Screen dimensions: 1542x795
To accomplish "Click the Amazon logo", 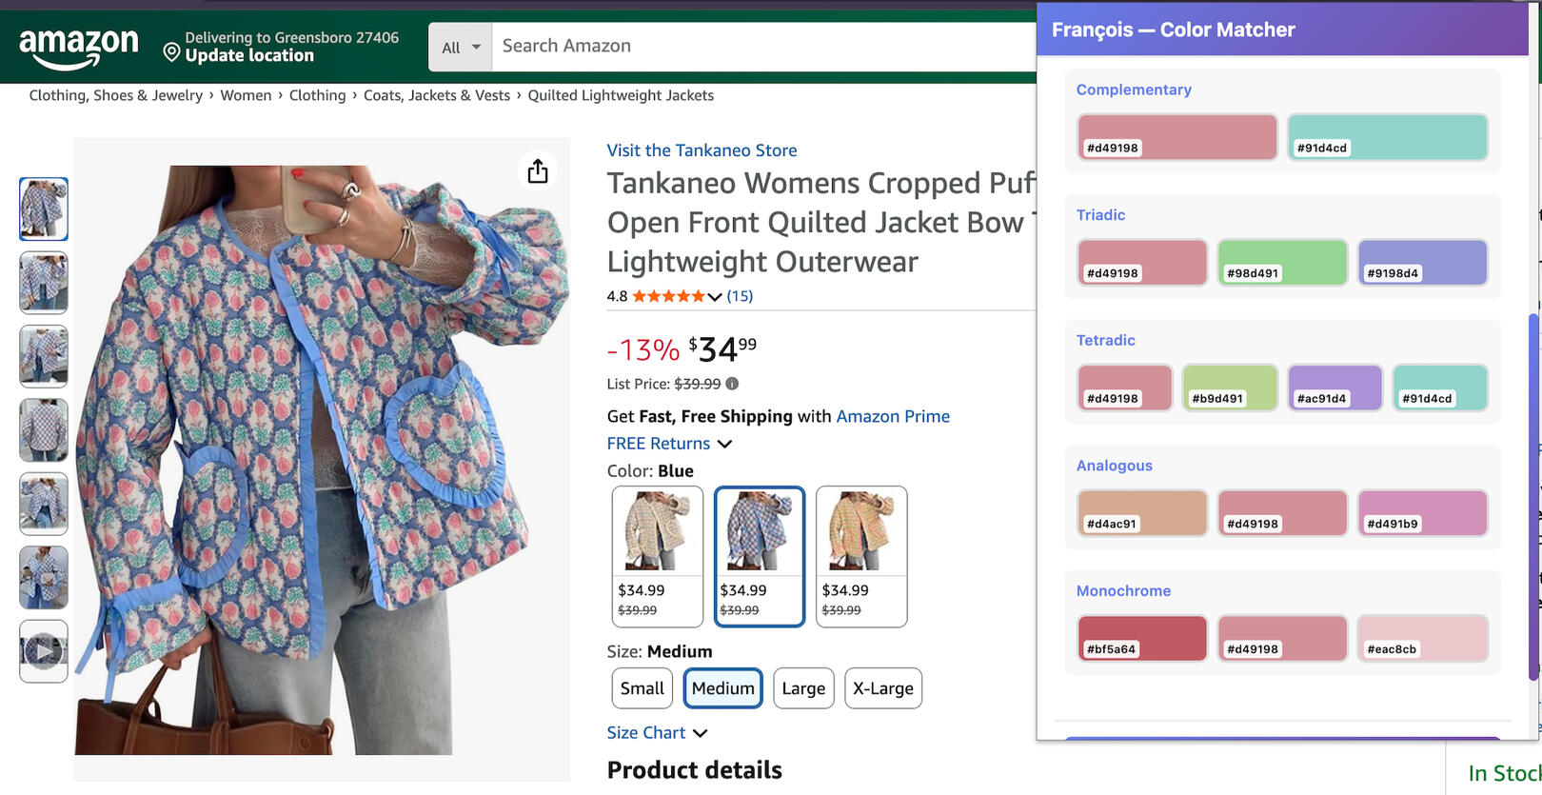I will (78, 47).
